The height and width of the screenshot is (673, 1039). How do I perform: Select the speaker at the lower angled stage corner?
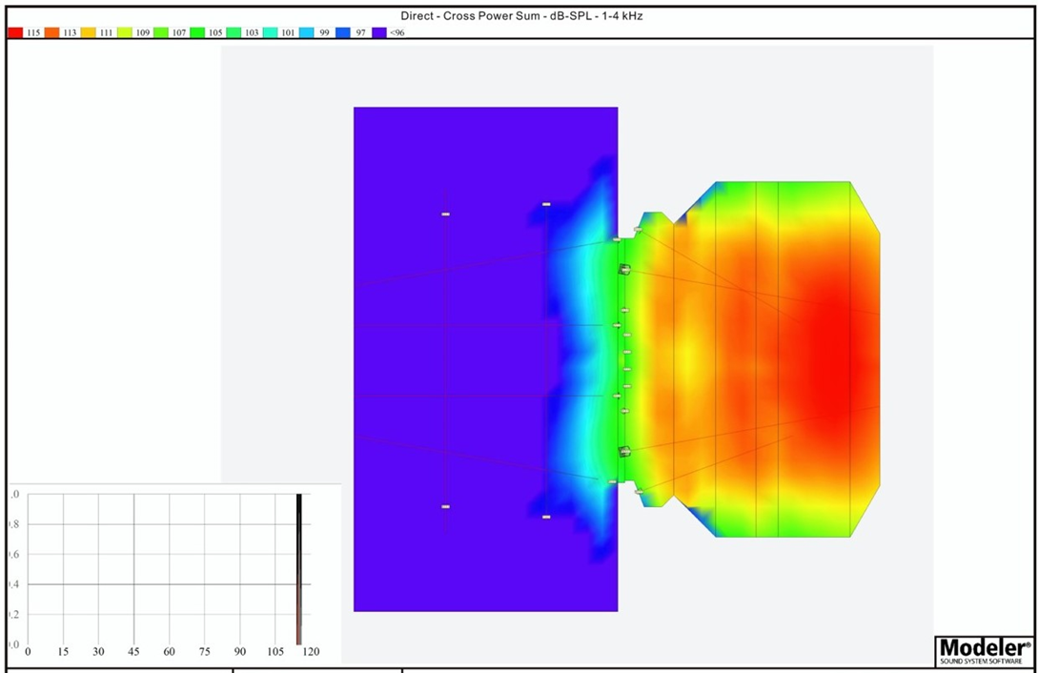[638, 492]
